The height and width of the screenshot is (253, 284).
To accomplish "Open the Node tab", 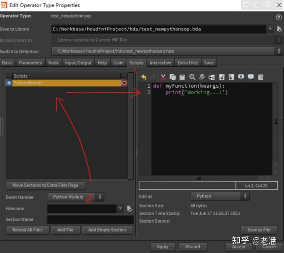I will tap(54, 63).
